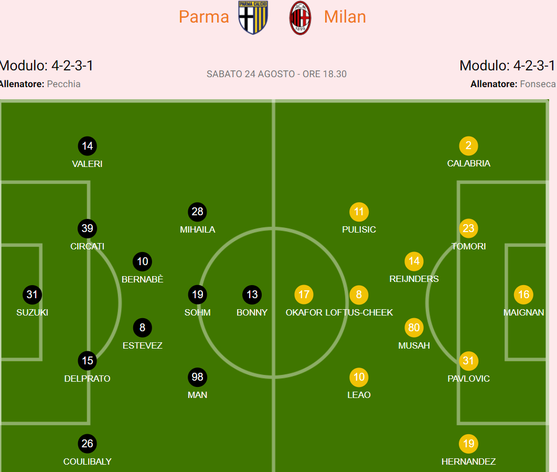Click Pulisic's number 11 marker

coord(359,212)
